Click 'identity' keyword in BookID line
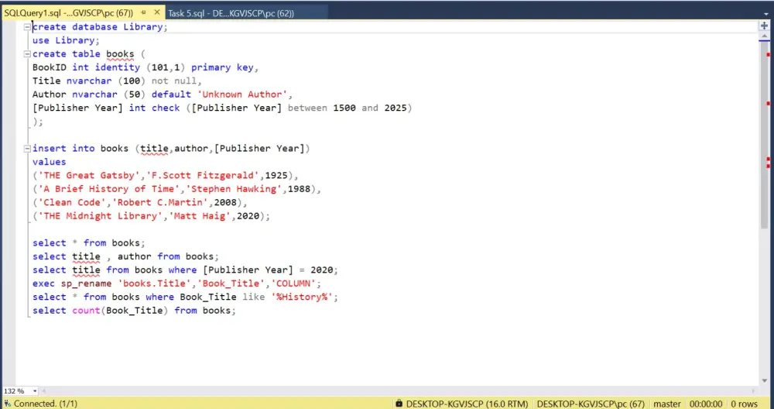774x409 pixels. coord(118,67)
